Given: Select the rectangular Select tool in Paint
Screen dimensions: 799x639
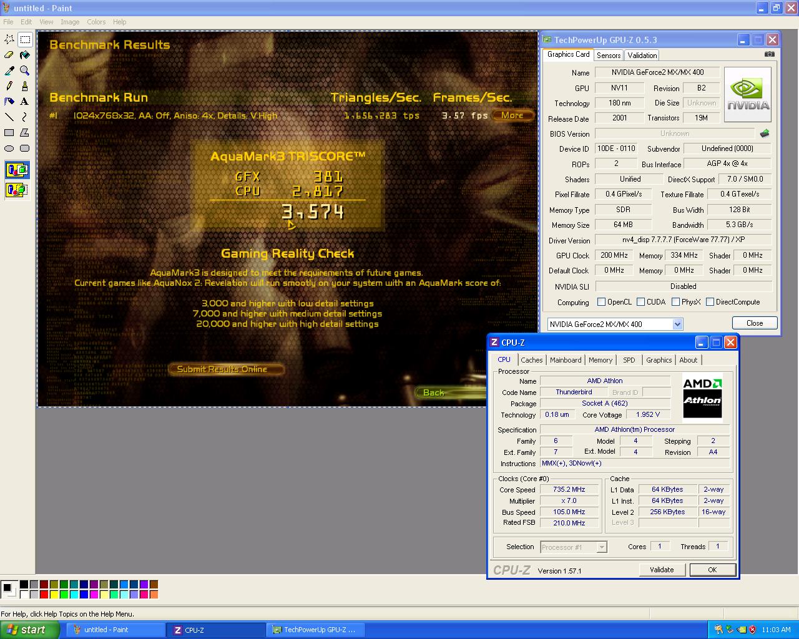Looking at the screenshot, I should (25, 39).
